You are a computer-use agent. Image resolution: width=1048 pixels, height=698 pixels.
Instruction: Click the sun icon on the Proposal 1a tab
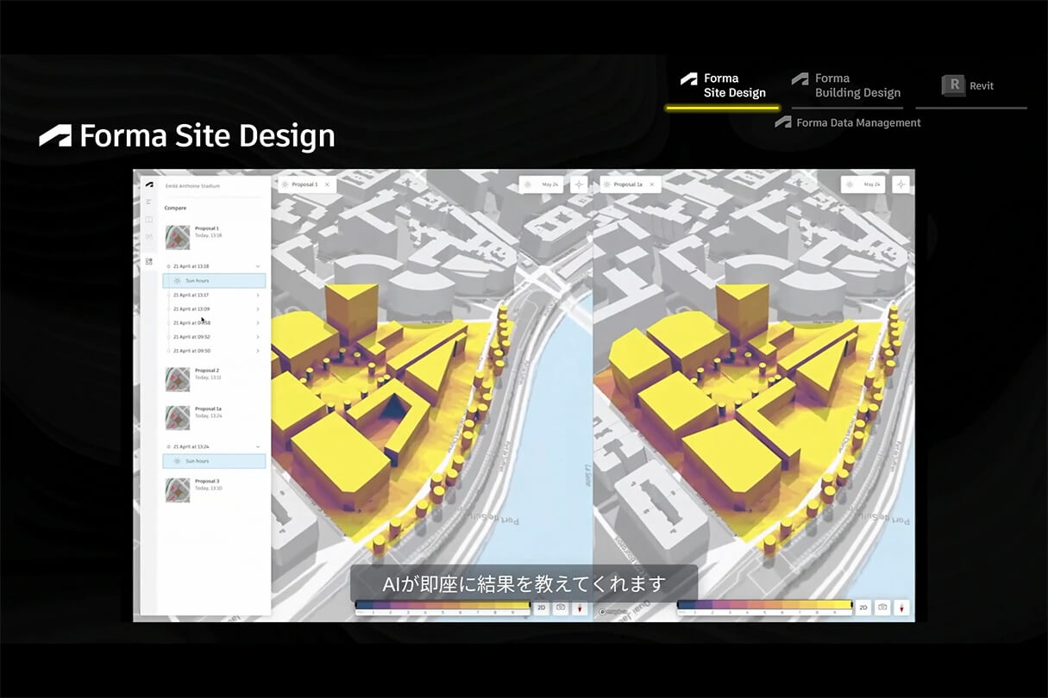606,184
